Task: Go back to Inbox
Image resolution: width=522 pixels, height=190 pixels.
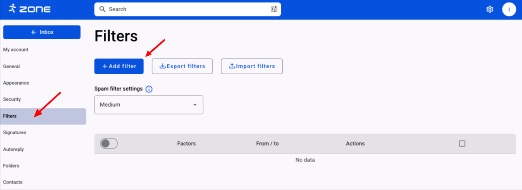Action: [x=42, y=32]
